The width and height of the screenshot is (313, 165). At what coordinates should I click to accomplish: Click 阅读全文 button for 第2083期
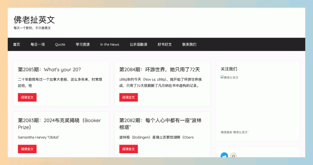coord(27,149)
